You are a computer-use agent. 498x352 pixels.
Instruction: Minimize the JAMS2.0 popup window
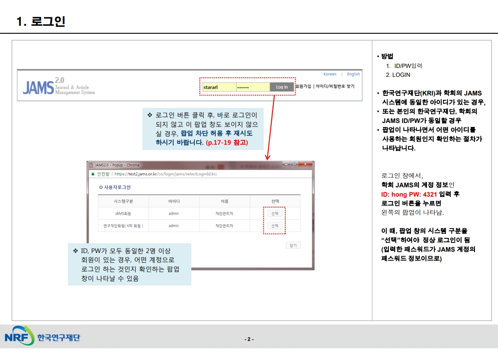click(x=286, y=164)
